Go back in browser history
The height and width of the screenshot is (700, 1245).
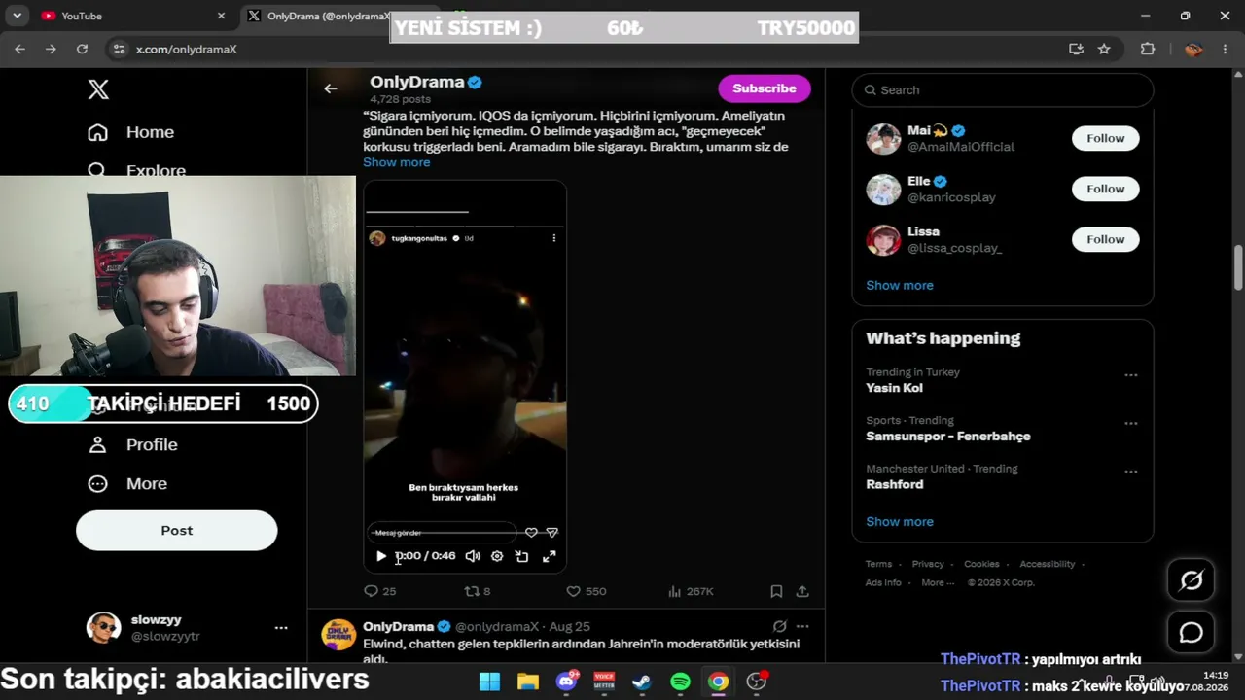pyautogui.click(x=19, y=49)
